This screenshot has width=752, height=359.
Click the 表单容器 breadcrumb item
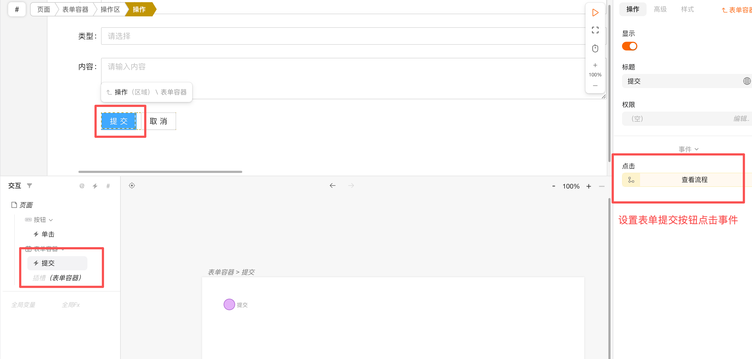75,10
